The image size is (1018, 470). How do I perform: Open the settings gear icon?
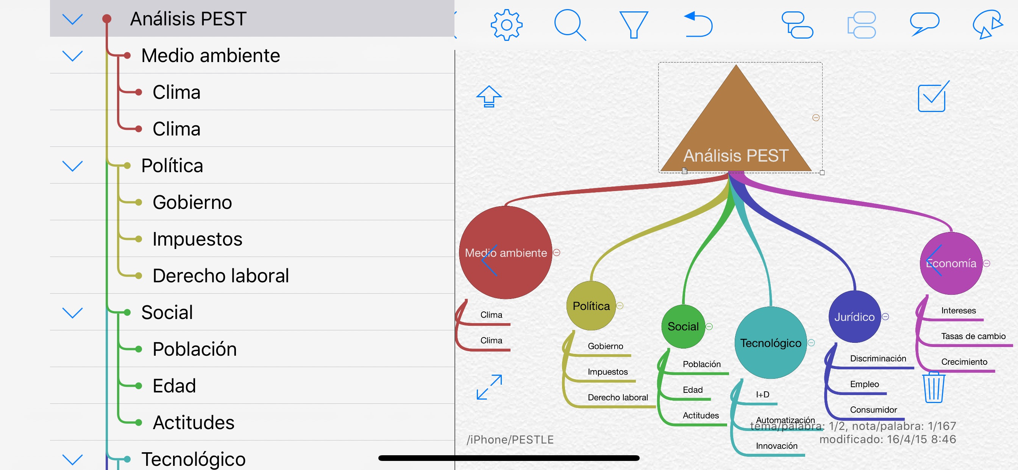[506, 25]
